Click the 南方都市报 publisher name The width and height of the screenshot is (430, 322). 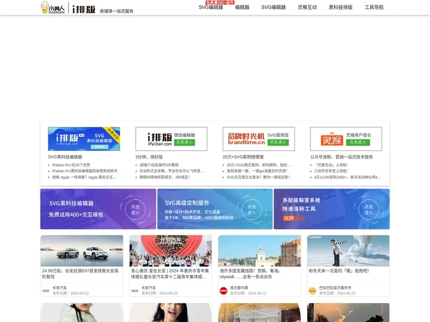239,288
